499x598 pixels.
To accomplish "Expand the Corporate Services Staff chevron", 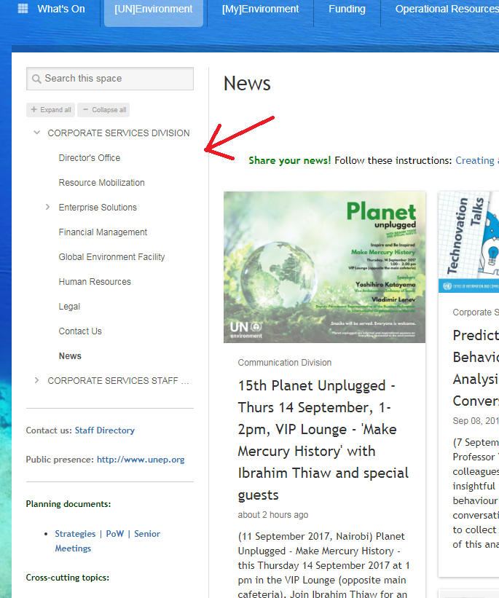I will tap(36, 380).
